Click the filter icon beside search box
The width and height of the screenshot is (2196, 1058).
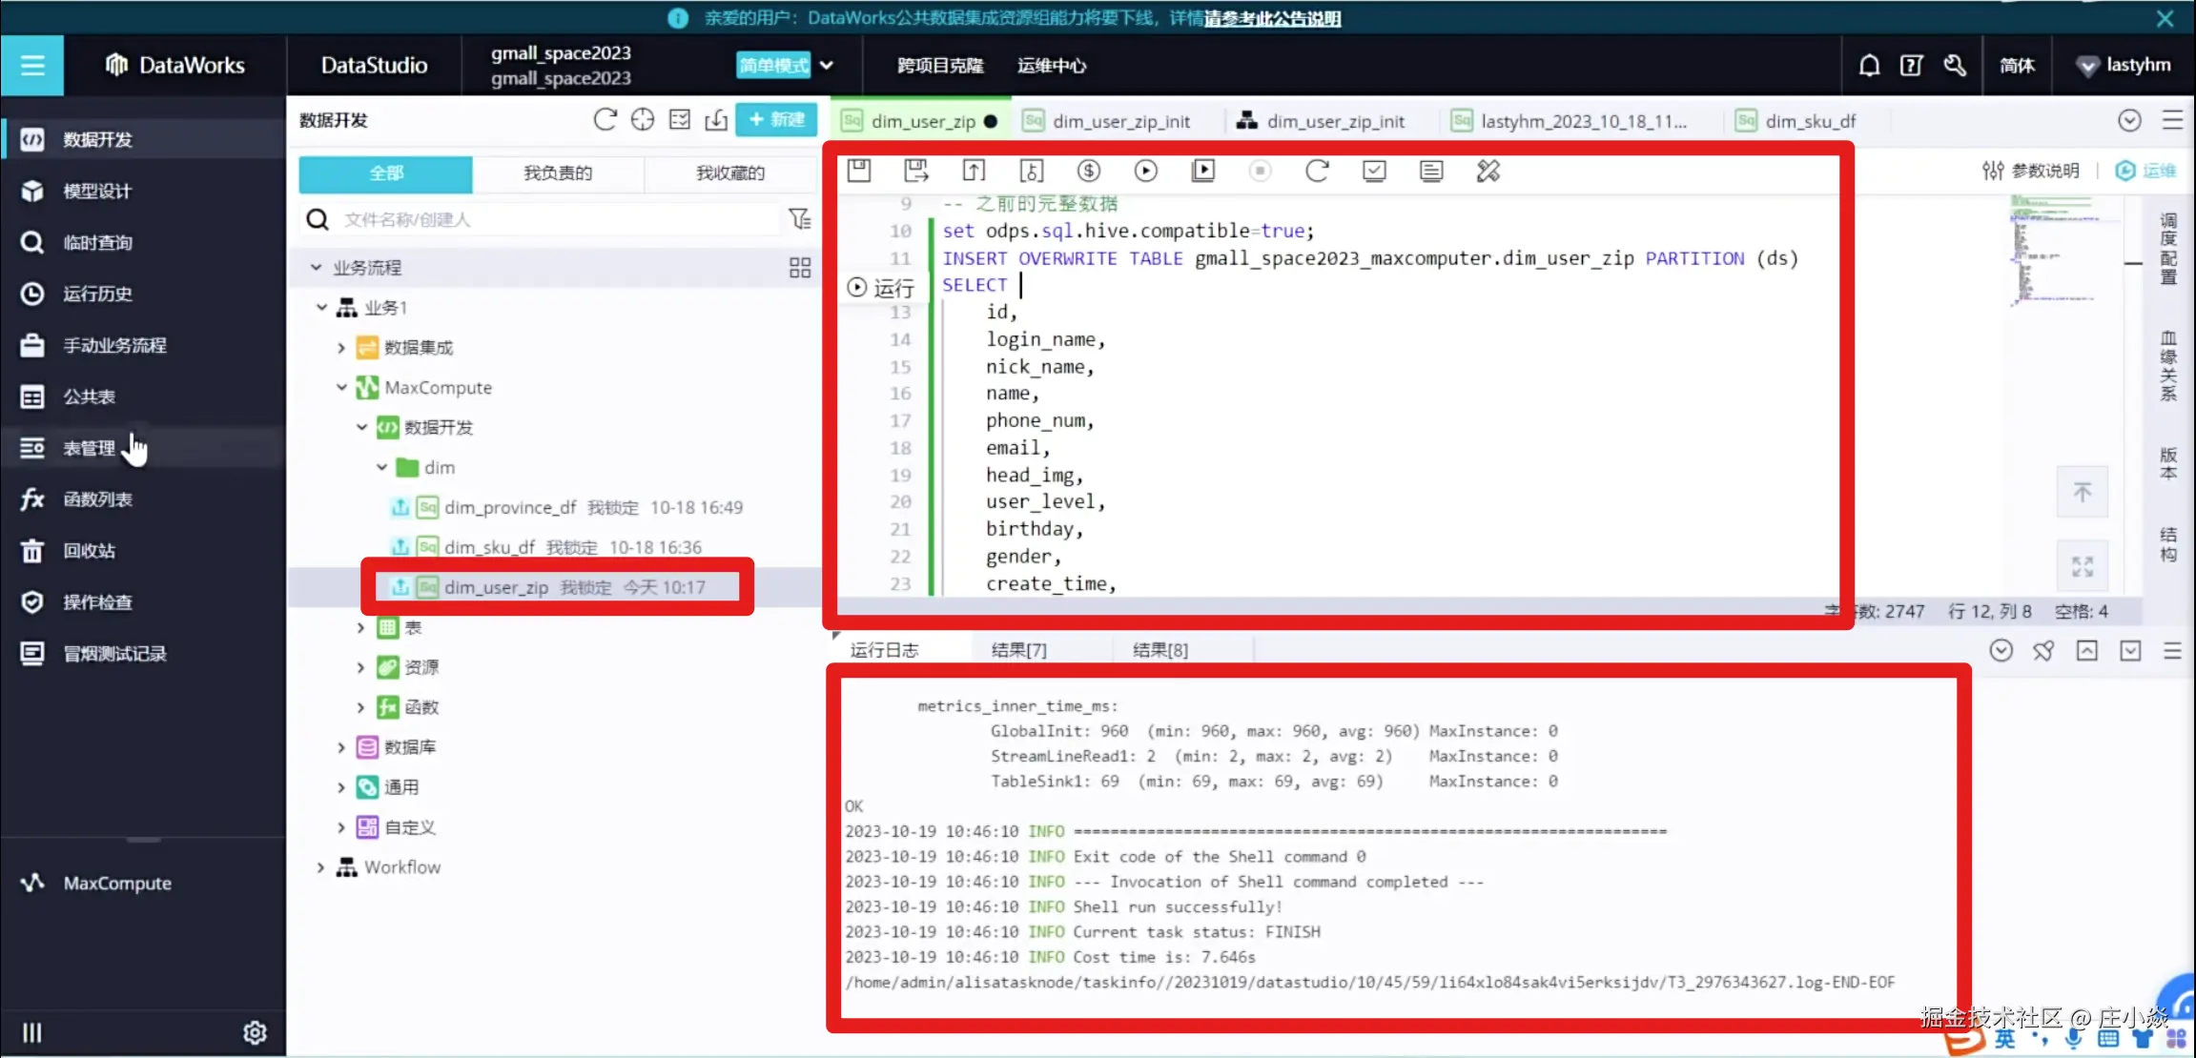coord(799,219)
